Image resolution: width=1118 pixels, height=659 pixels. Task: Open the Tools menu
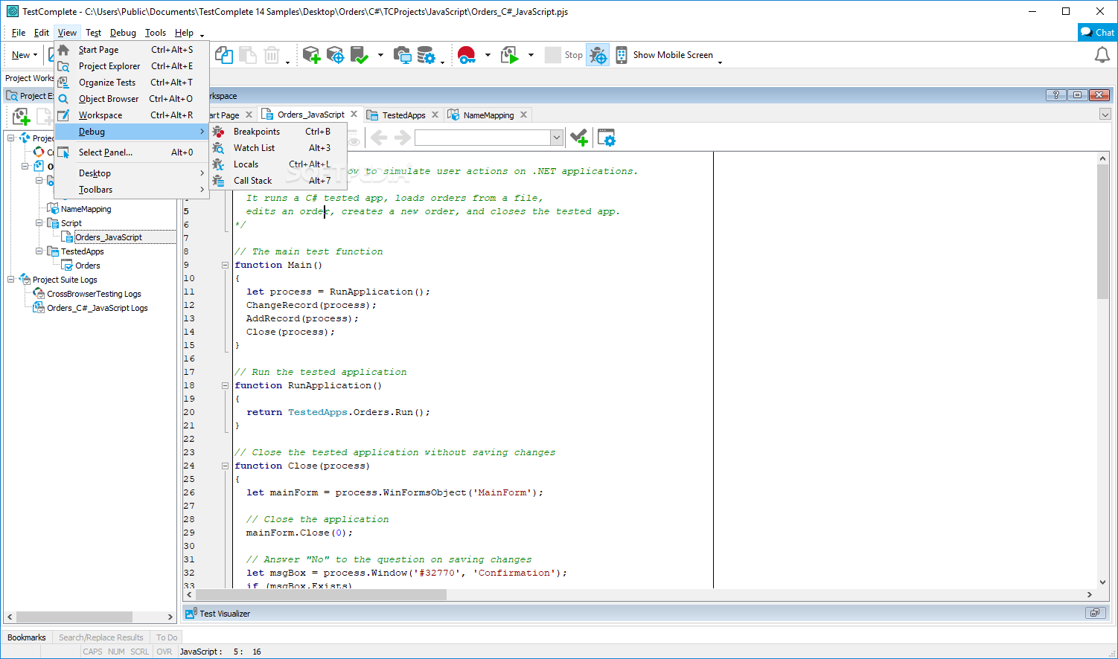156,33
